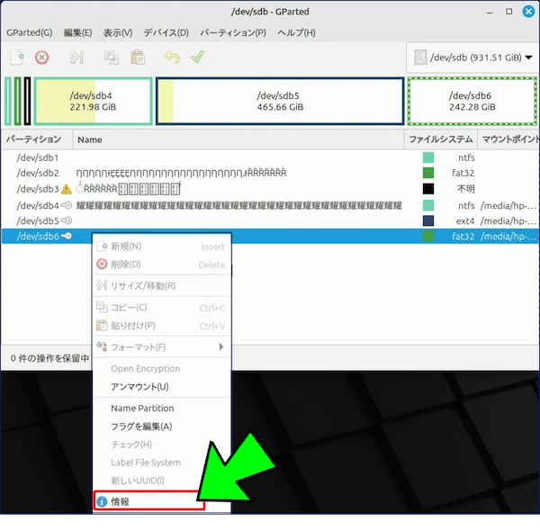Select the /dev/sdb5 block in disk map
The image size is (540, 530).
(x=279, y=100)
